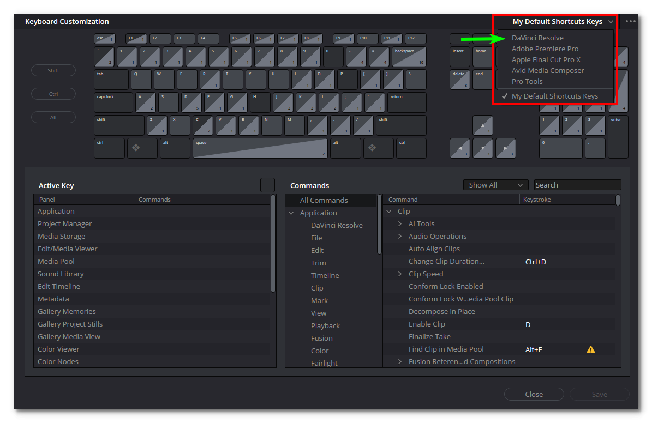Click the home key on virtual keyboard

click(483, 57)
